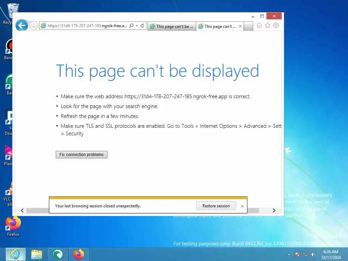Click Action Center flag in tray
The width and height of the screenshot is (348, 261).
click(297, 255)
